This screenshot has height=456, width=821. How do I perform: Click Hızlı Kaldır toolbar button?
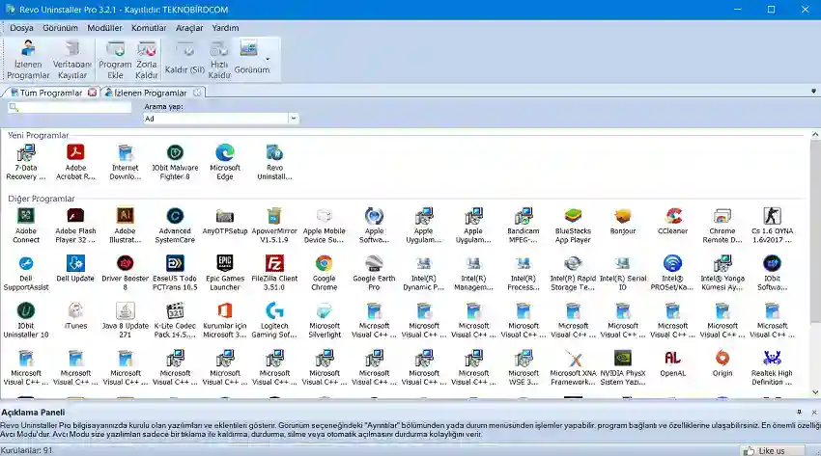point(219,60)
